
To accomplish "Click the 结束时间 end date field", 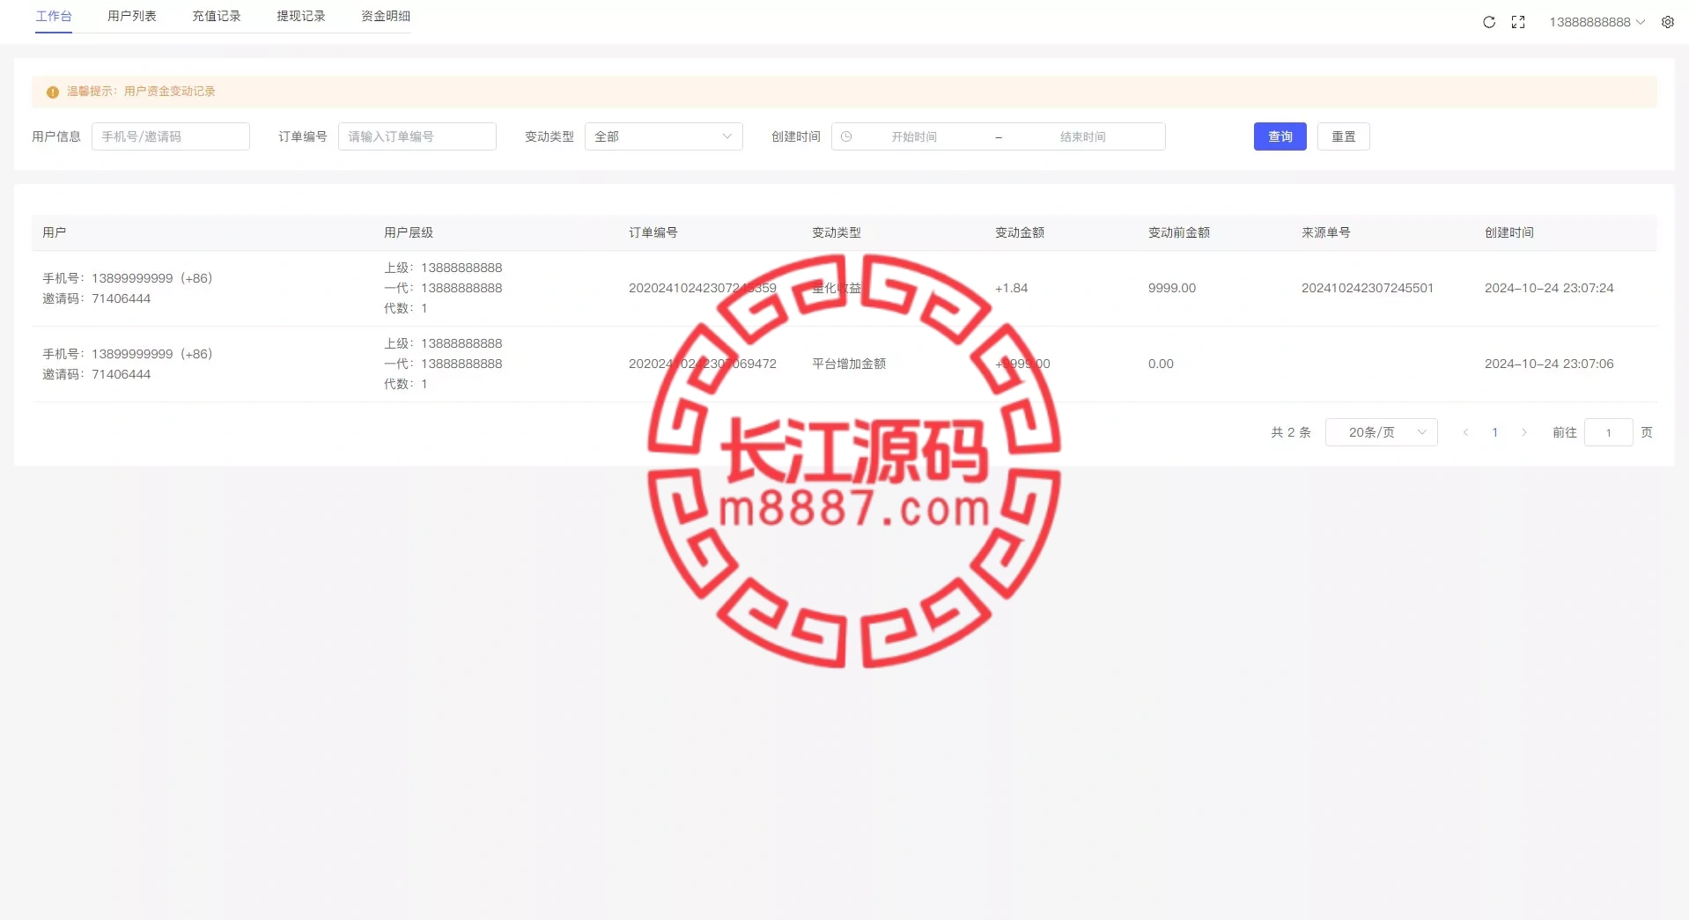I will coord(1083,136).
